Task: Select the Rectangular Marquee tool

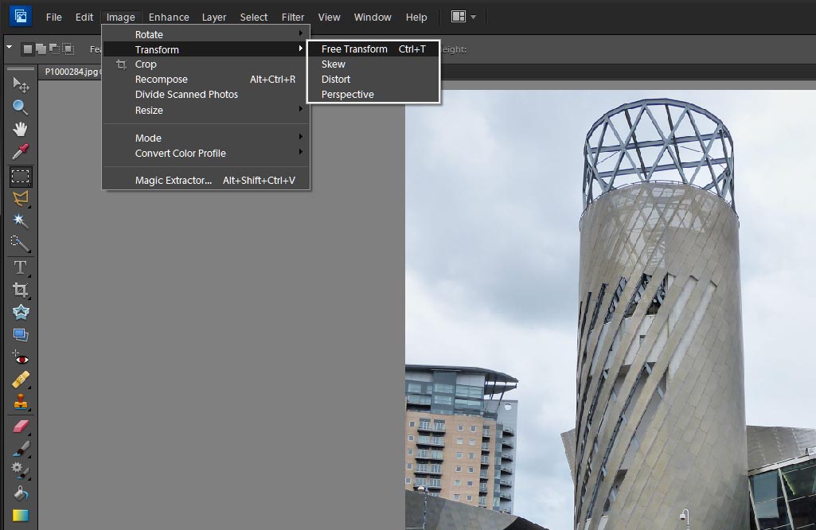Action: (x=21, y=176)
